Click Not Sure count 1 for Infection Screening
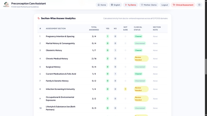The image size is (207, 116). pyautogui.click(x=125, y=89)
